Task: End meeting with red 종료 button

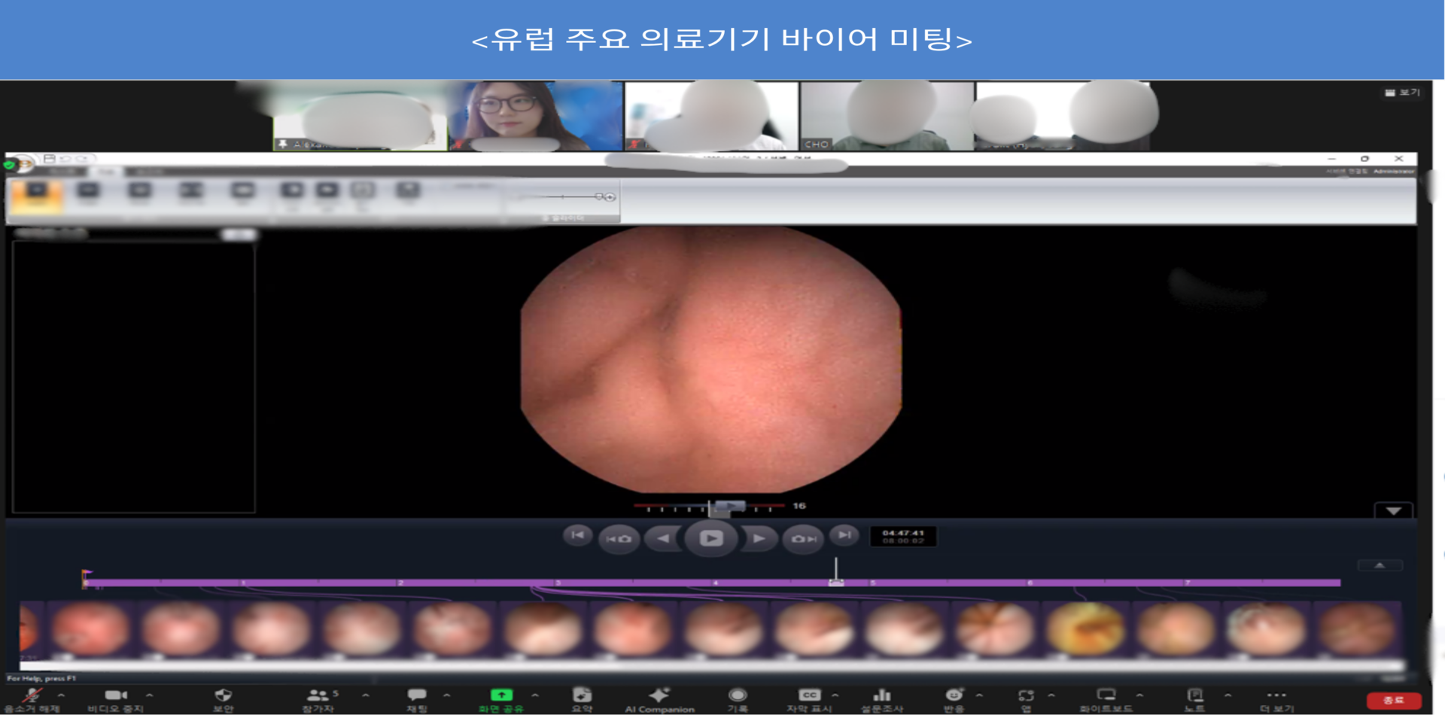Action: coord(1393,700)
